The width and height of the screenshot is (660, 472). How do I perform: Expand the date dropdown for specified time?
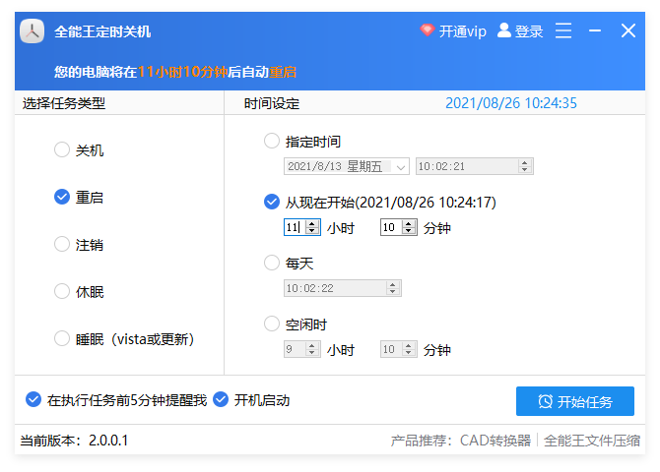click(x=401, y=167)
